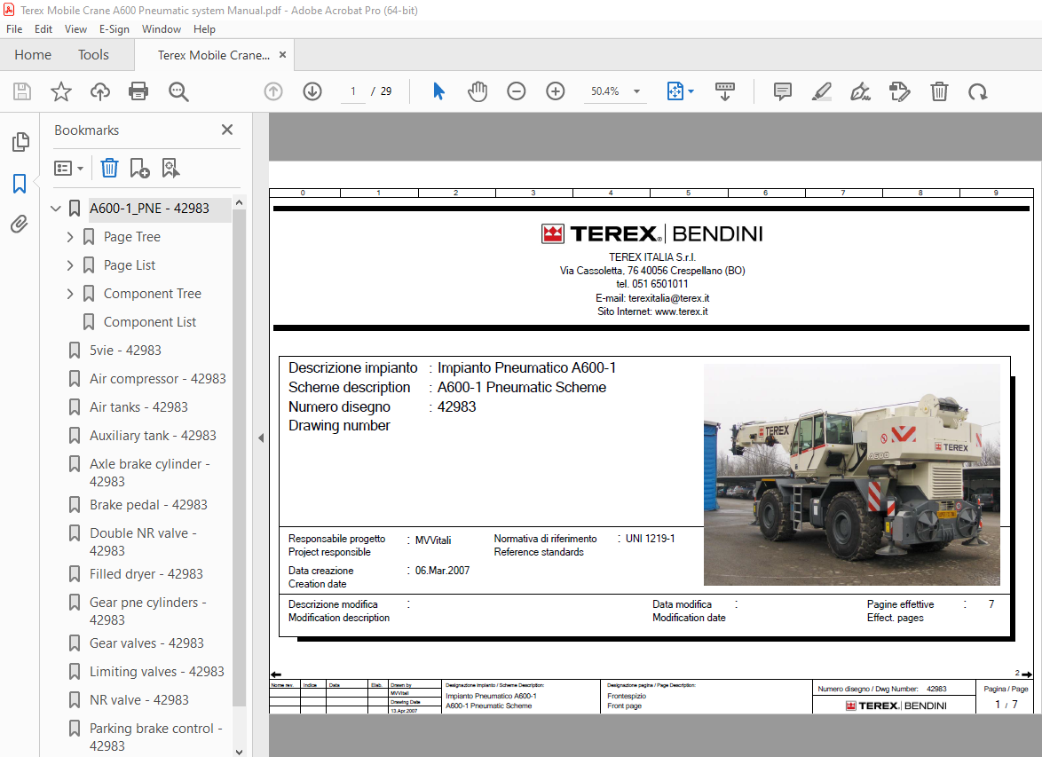This screenshot has width=1042, height=757.
Task: Open the zoom level dropdown
Action: (636, 91)
